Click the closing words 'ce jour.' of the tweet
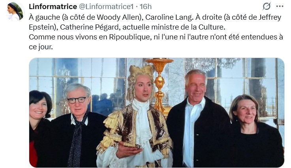Viewport: 291px width, 168px height. [41, 47]
